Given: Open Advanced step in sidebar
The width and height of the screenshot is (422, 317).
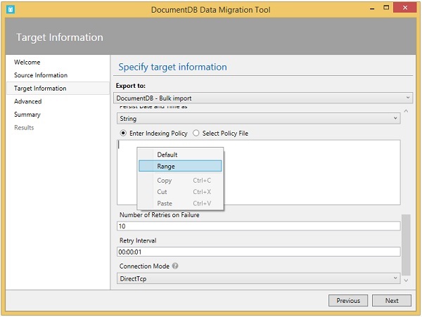Looking at the screenshot, I should [x=28, y=101].
